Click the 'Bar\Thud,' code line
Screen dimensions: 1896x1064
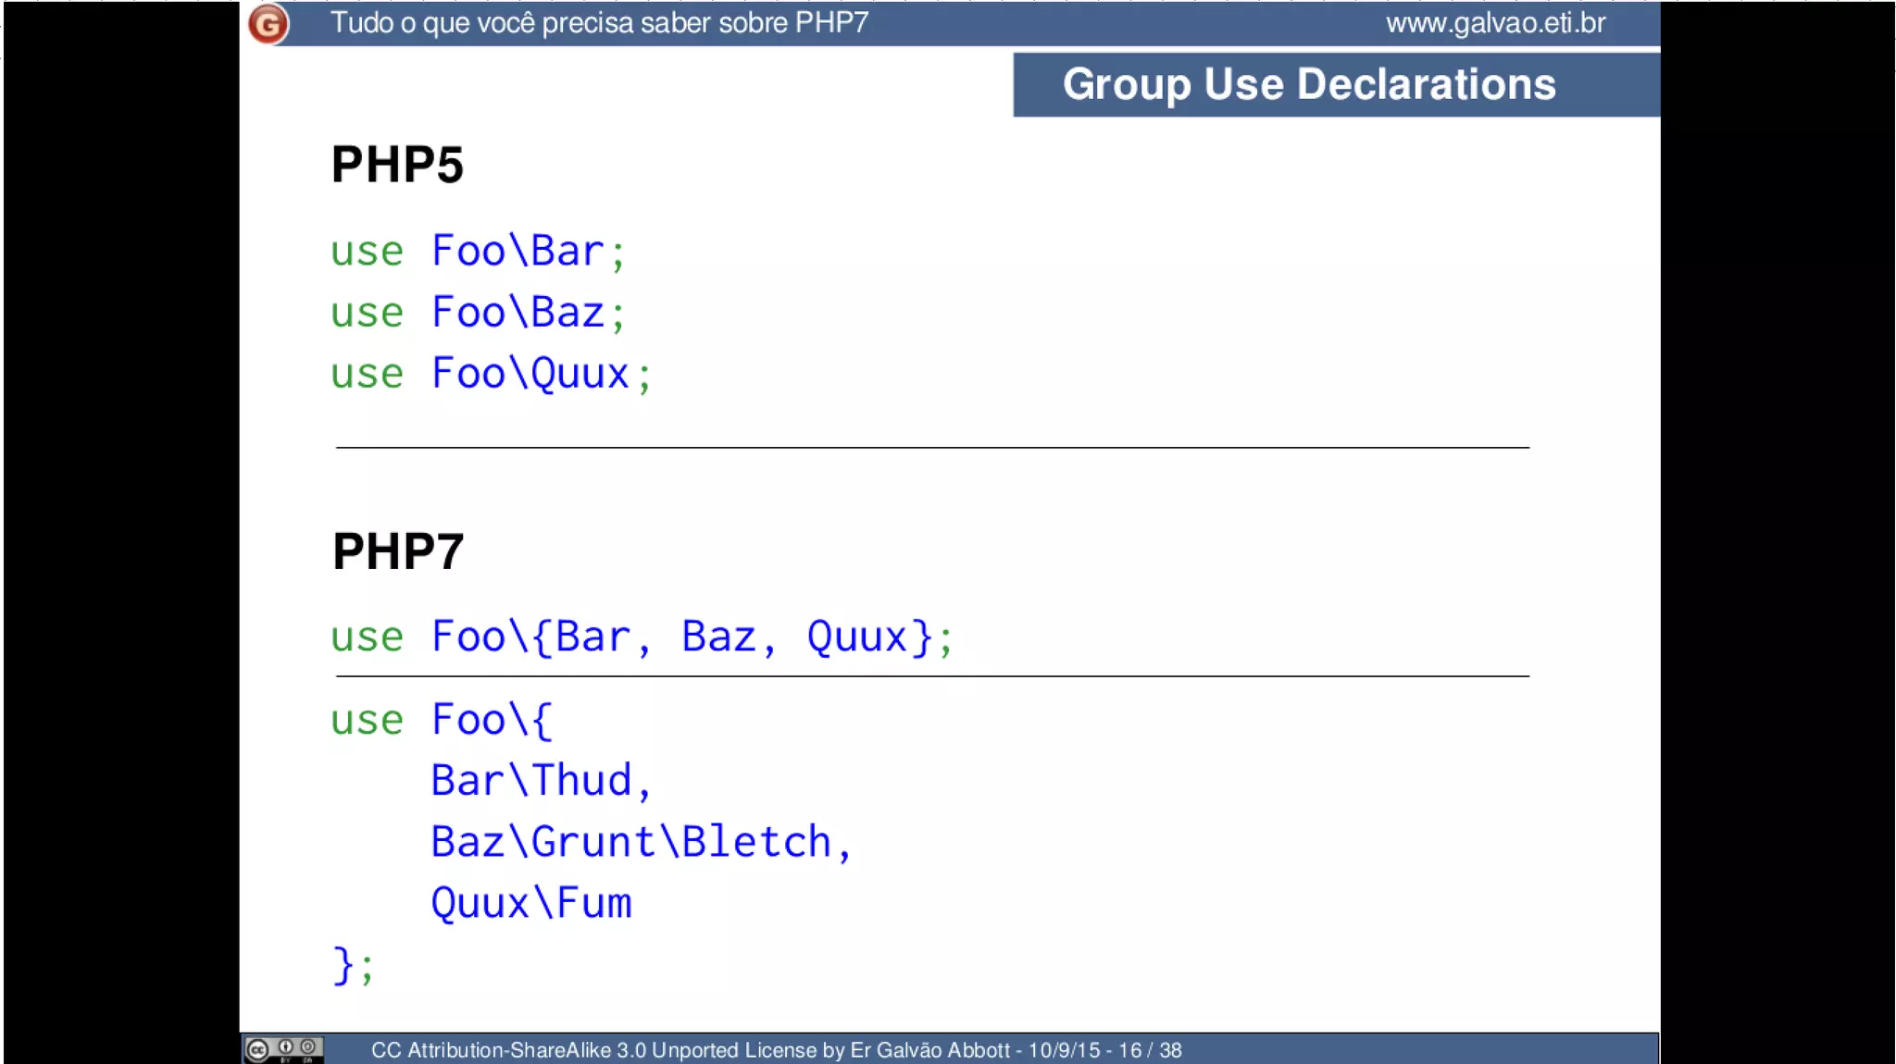click(542, 781)
